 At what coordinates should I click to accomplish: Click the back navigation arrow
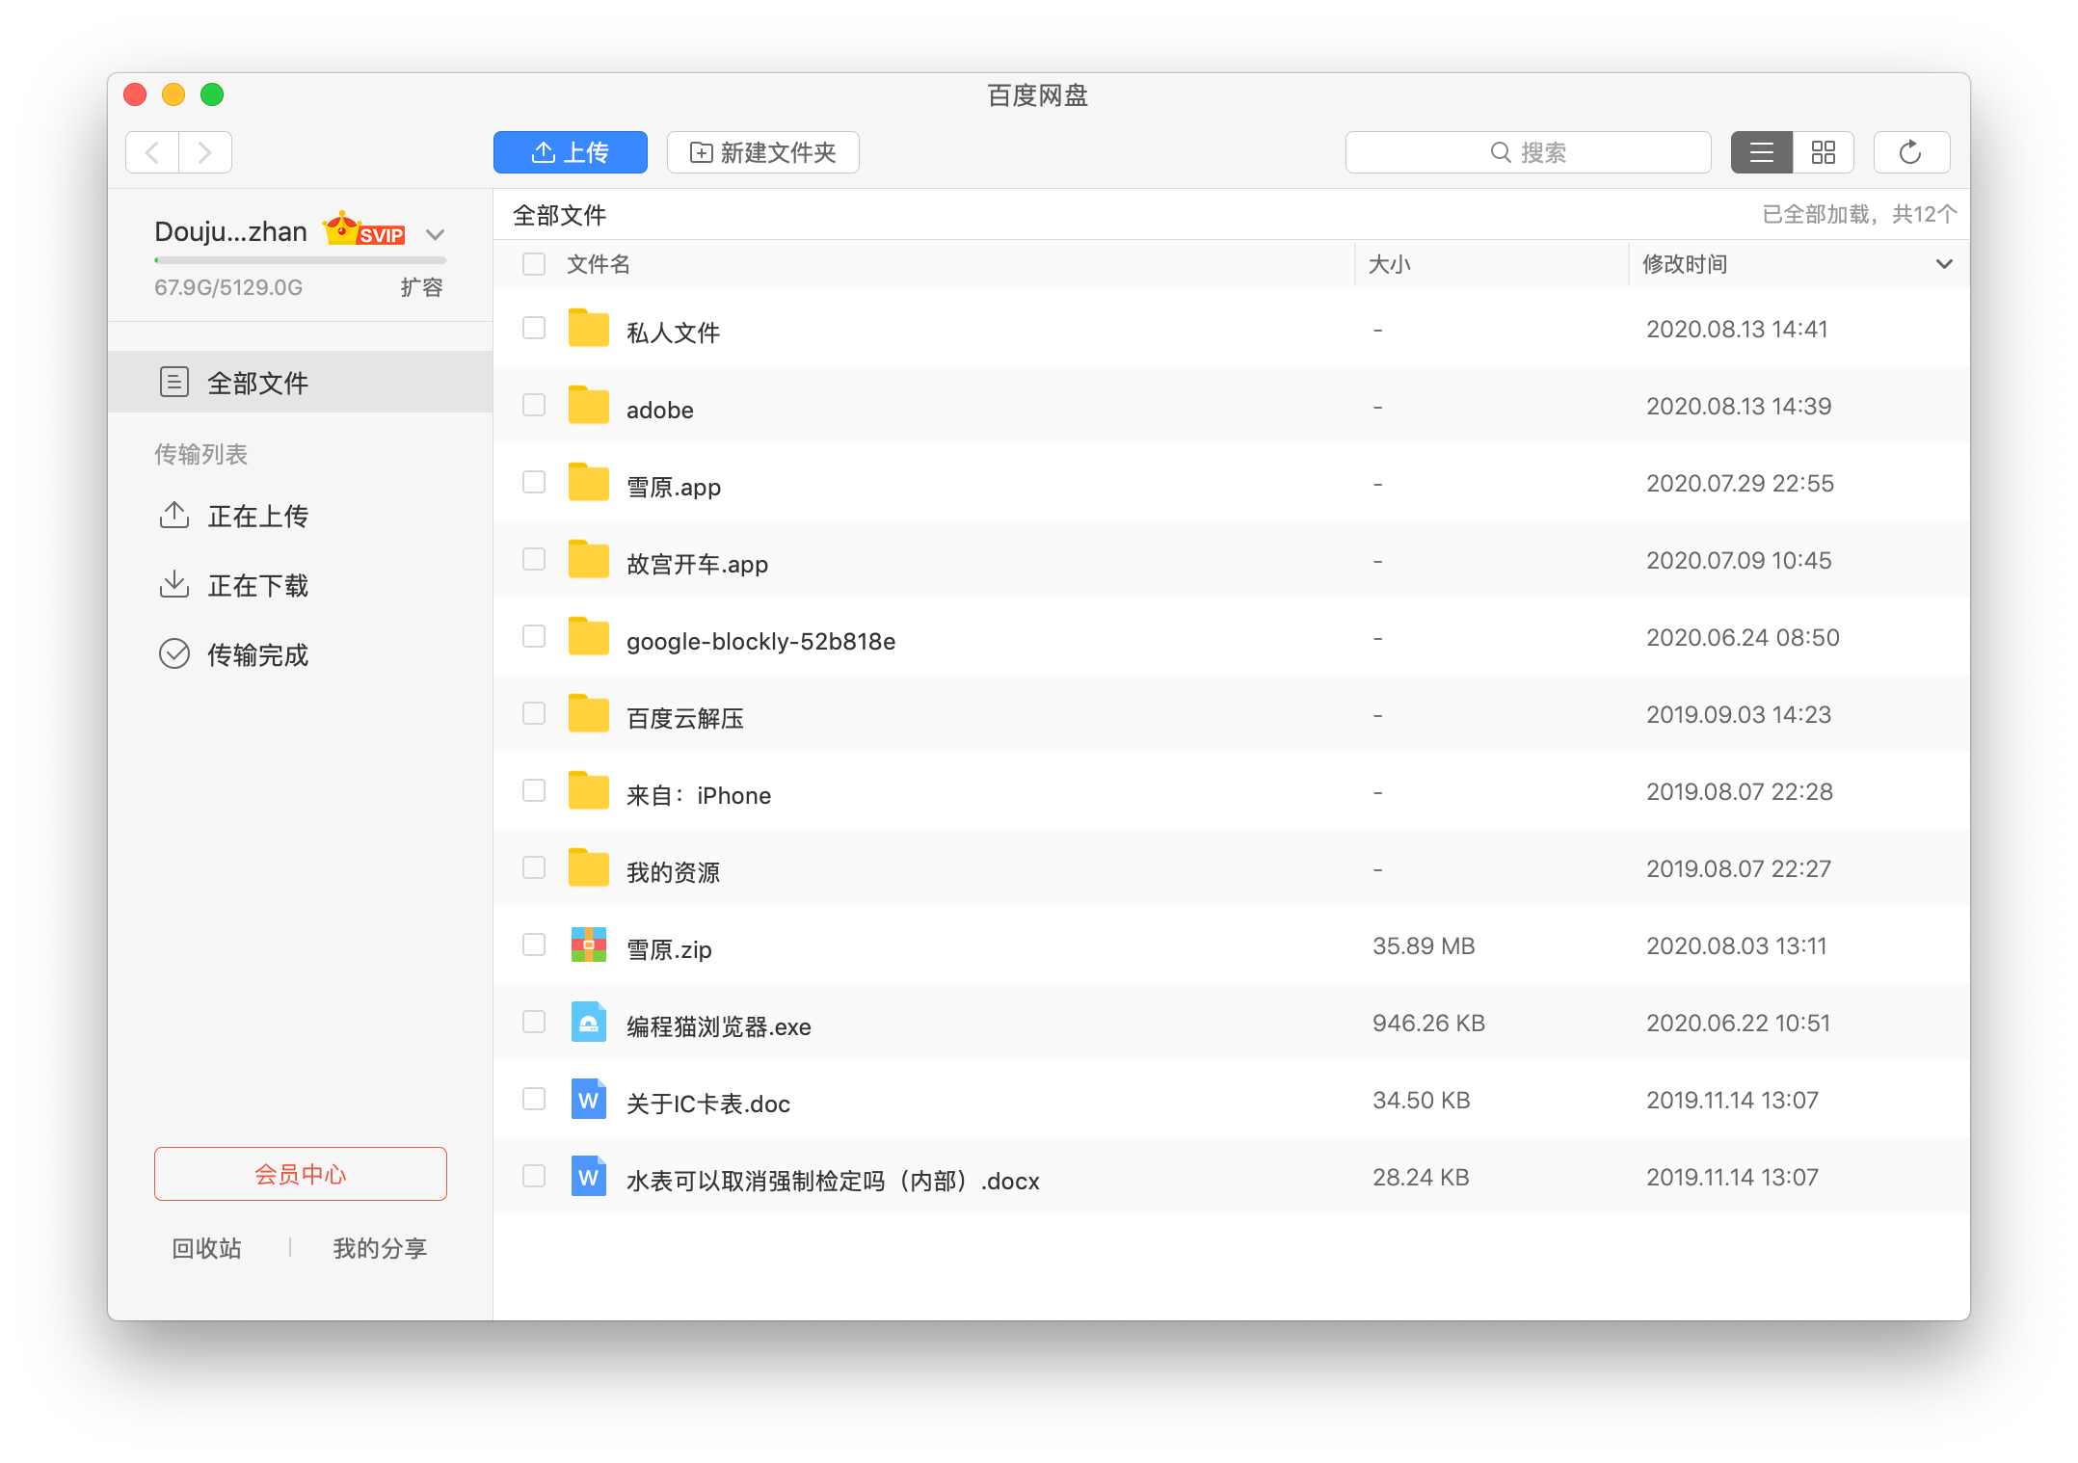click(x=152, y=152)
